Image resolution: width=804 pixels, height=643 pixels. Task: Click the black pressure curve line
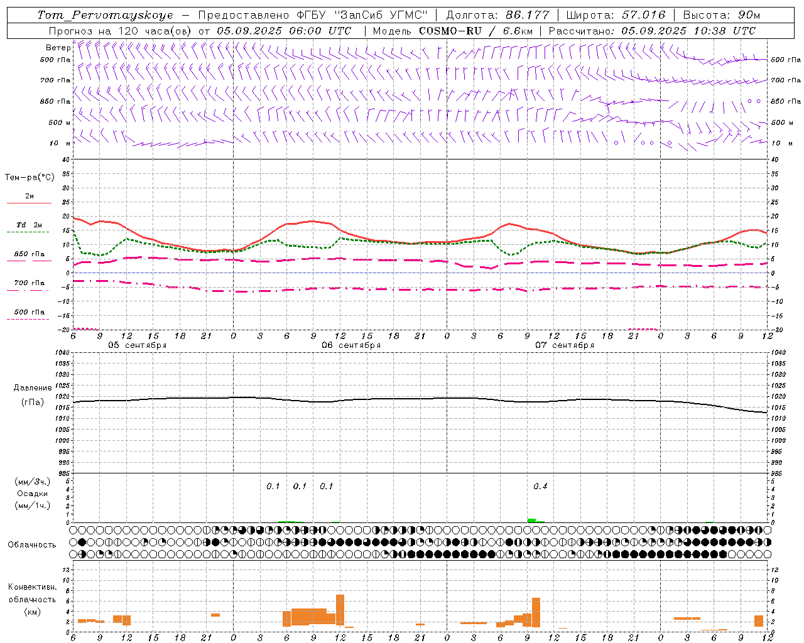pos(421,399)
